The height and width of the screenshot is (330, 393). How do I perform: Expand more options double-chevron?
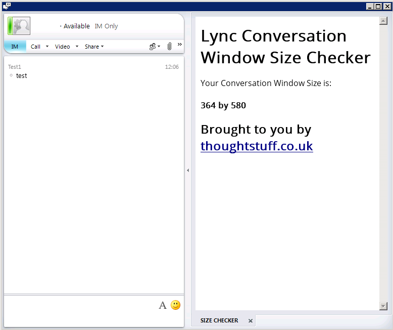(180, 45)
